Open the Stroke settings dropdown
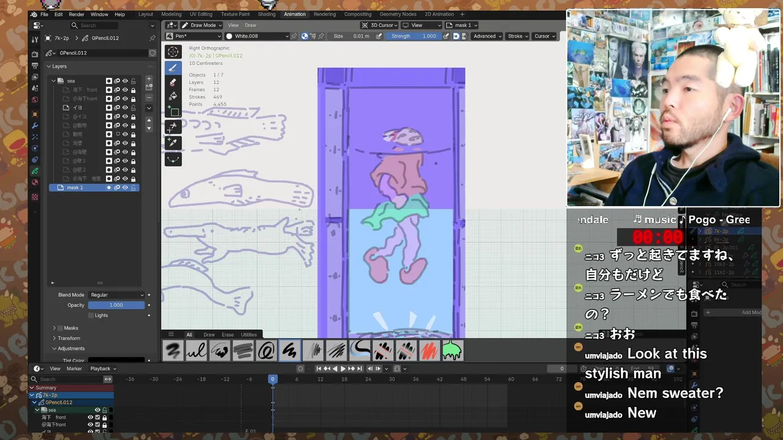783x440 pixels. pos(518,36)
